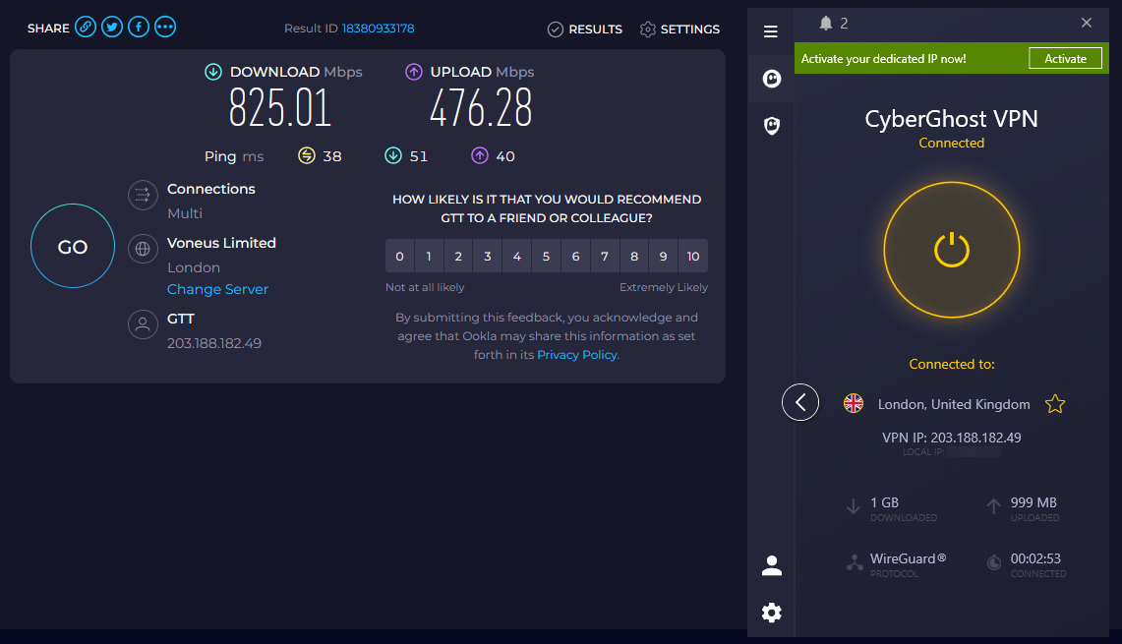Rate recommendation score 8
Viewport: 1122px width, 644px height.
(x=634, y=257)
